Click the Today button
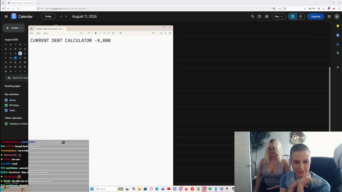The image size is (342, 192). [48, 17]
